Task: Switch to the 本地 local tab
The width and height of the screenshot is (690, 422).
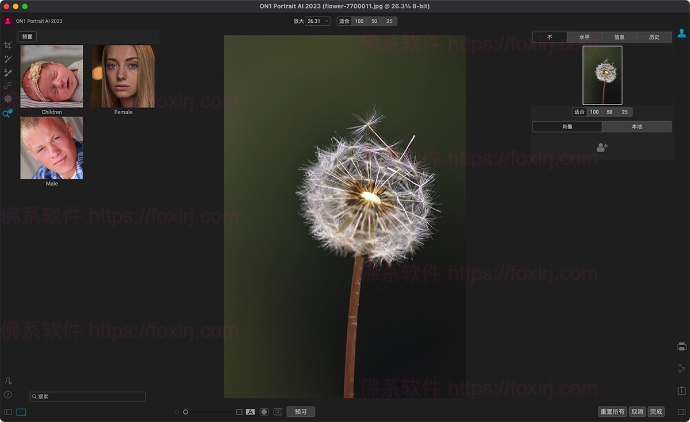Action: click(x=637, y=126)
